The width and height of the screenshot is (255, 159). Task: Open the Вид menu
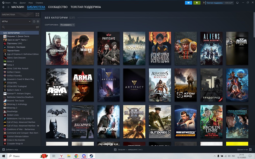click(x=15, y=3)
